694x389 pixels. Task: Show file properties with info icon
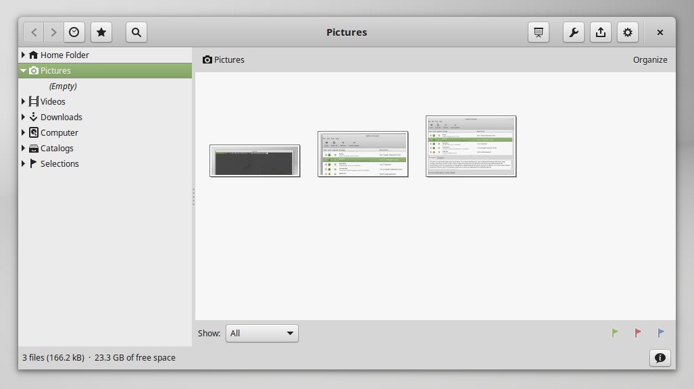tap(660, 358)
